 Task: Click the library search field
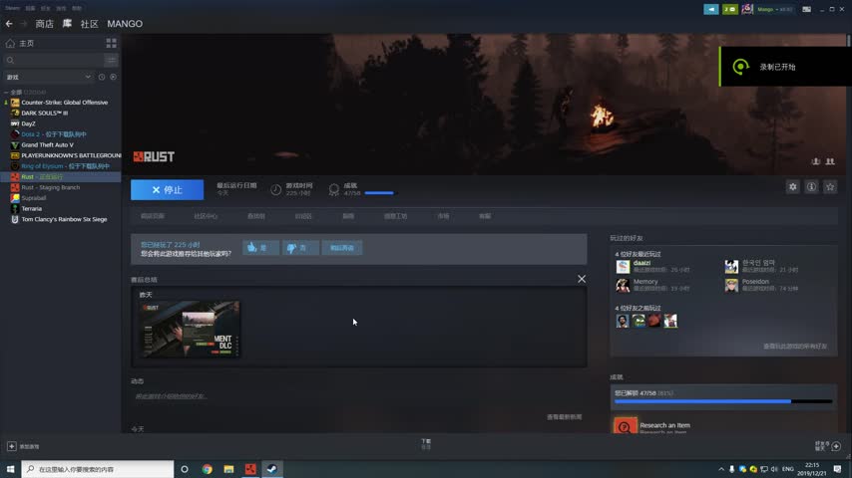click(x=53, y=60)
